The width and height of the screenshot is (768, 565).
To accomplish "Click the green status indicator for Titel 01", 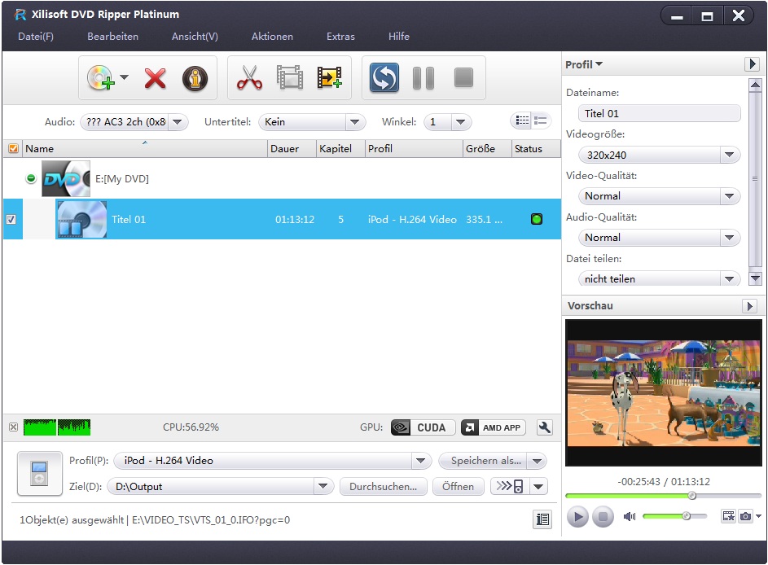I will pyautogui.click(x=537, y=219).
